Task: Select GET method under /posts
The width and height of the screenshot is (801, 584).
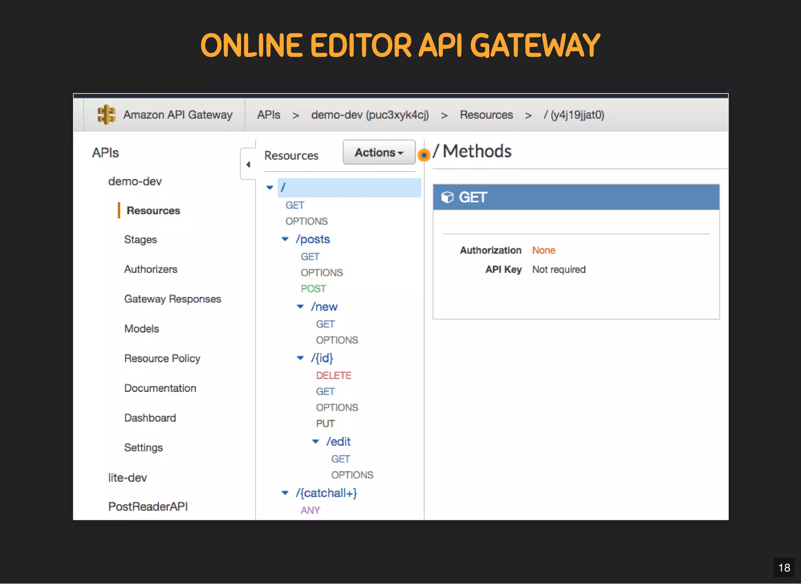Action: click(x=310, y=257)
